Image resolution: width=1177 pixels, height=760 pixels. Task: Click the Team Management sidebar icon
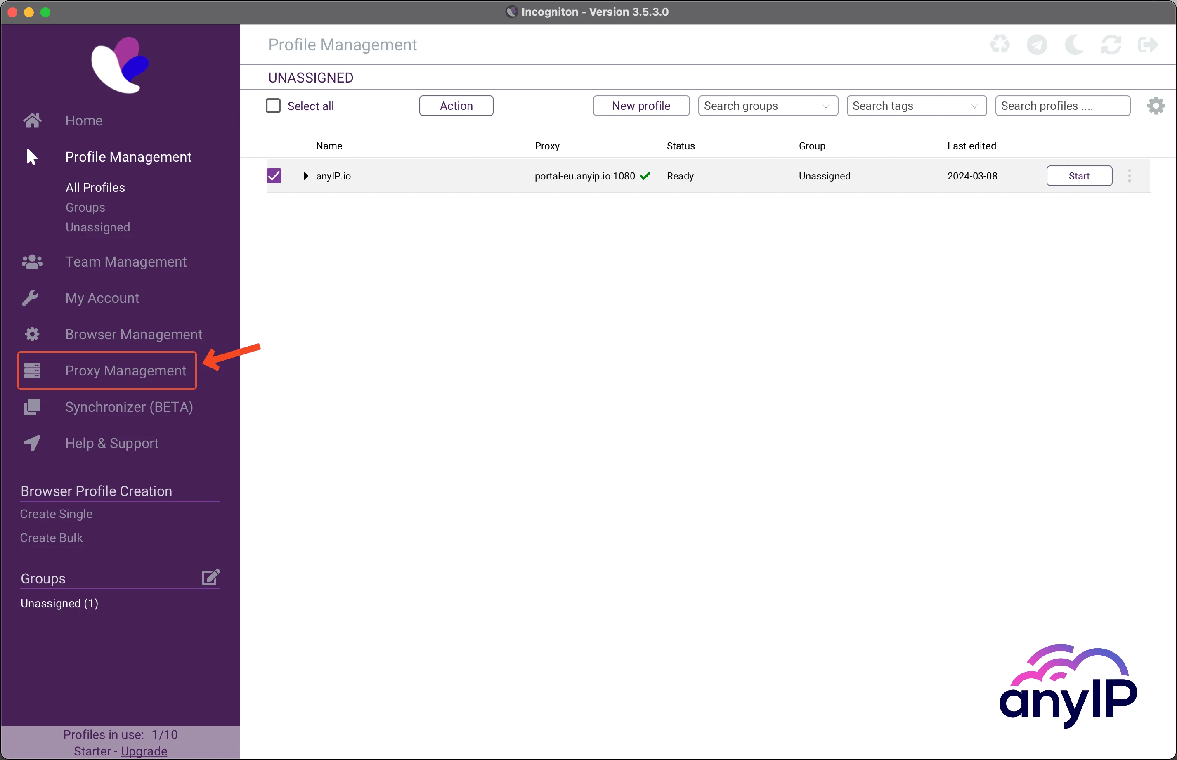pos(31,262)
